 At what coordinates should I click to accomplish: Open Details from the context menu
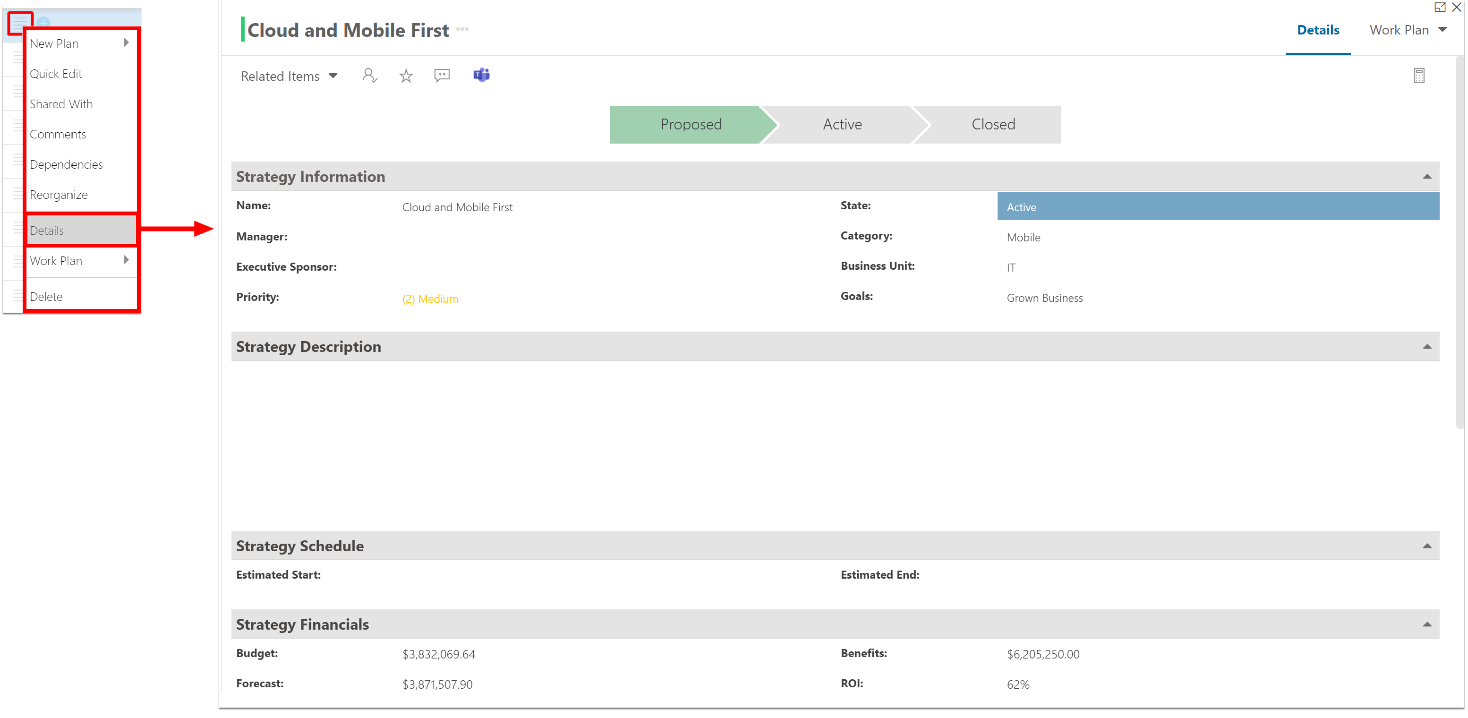click(x=81, y=230)
